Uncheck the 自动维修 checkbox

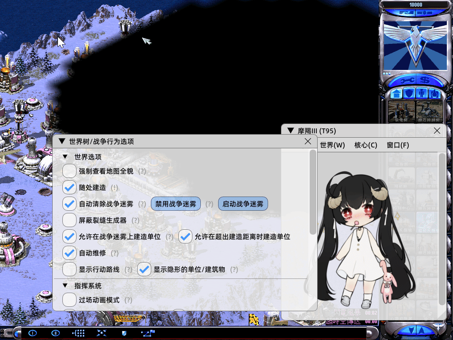pos(69,253)
